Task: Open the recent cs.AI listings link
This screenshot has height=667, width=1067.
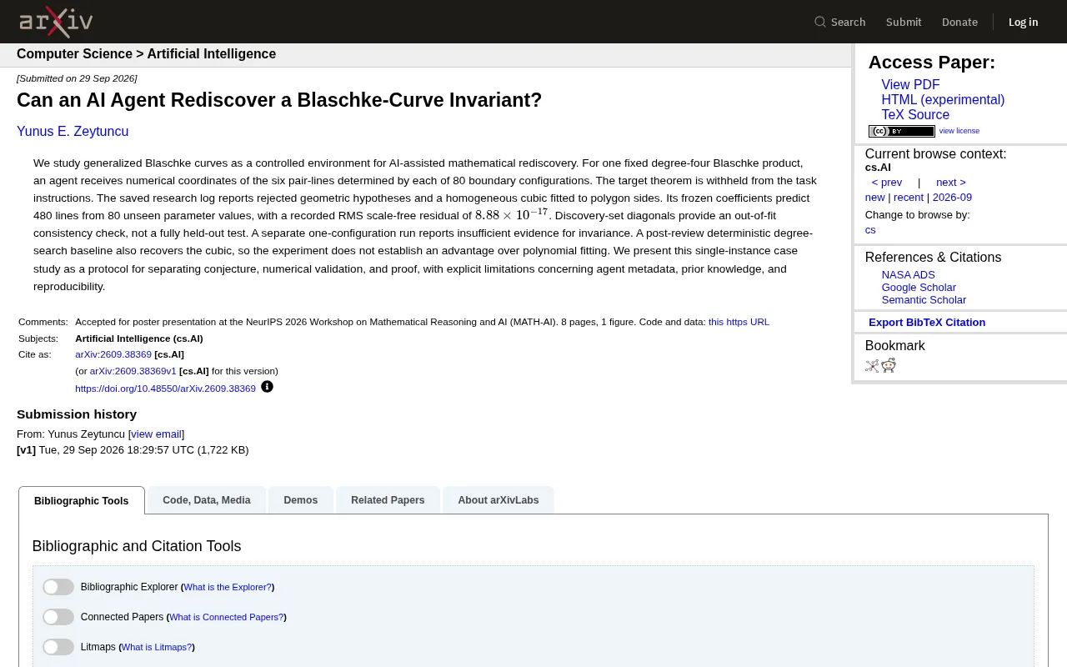Action: coord(909,198)
